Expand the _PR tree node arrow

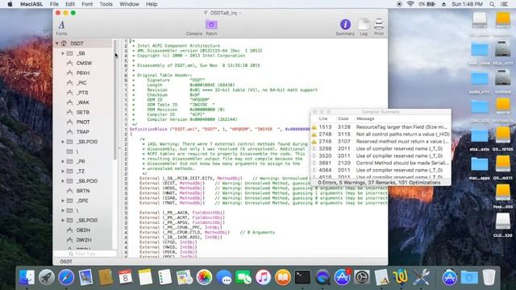pyautogui.click(x=63, y=161)
